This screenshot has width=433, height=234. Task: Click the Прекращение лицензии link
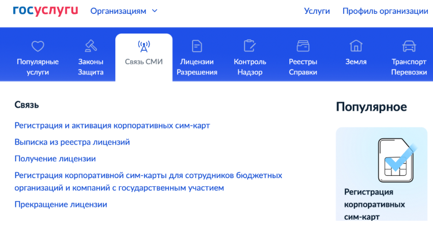(x=61, y=204)
